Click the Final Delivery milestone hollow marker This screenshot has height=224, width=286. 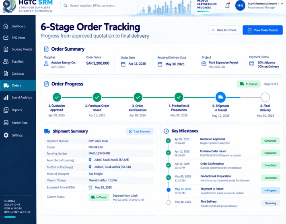point(169,202)
